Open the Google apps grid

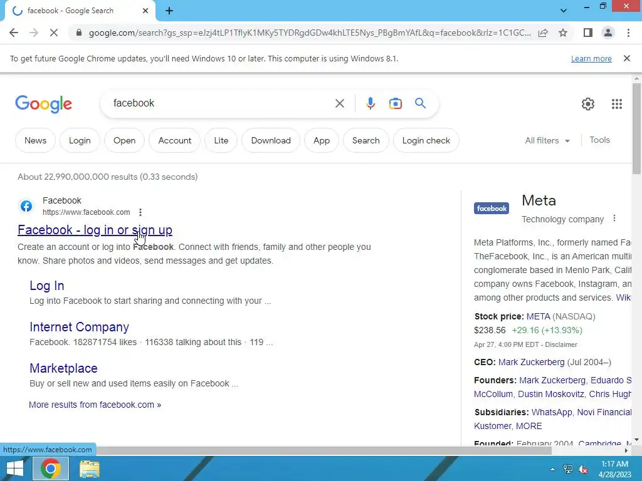617,104
